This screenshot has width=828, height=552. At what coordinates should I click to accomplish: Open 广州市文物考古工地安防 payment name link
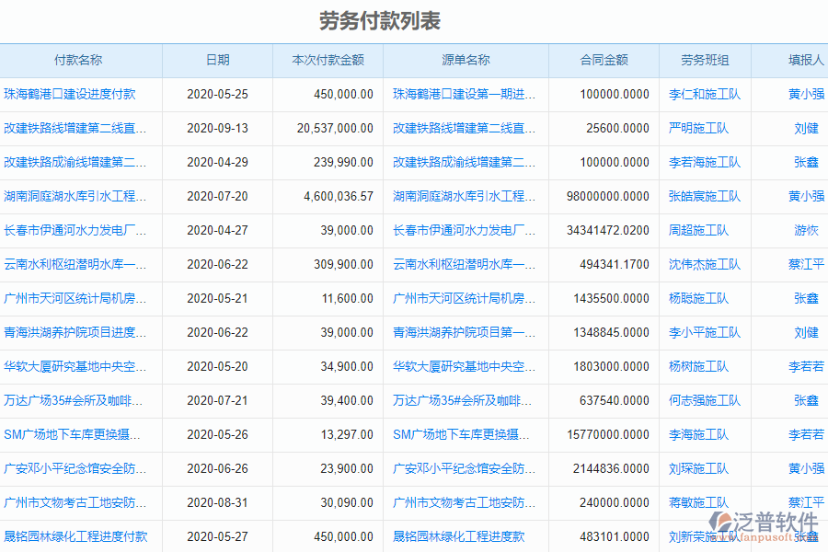click(x=75, y=502)
